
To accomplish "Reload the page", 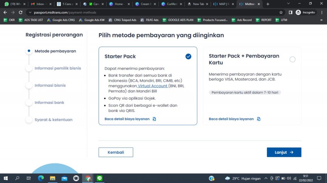I will click(20, 12).
